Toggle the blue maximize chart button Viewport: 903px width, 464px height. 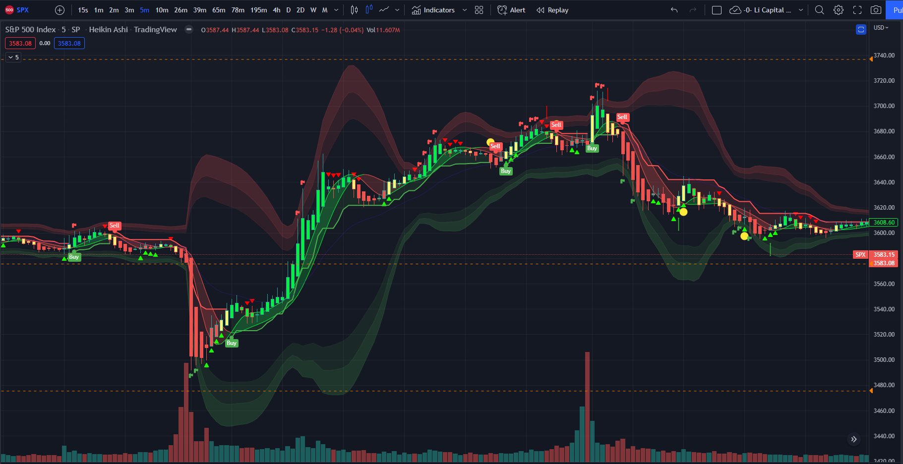click(861, 30)
